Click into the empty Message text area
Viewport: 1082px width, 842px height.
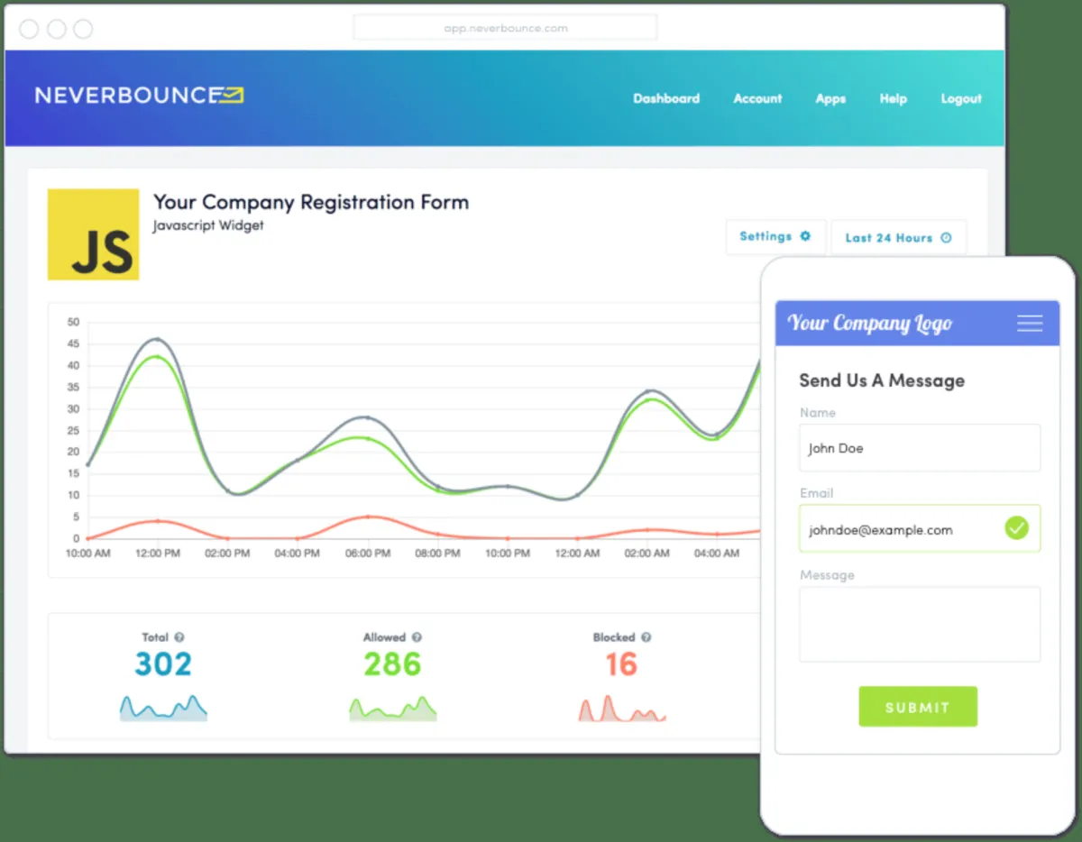pyautogui.click(x=920, y=625)
